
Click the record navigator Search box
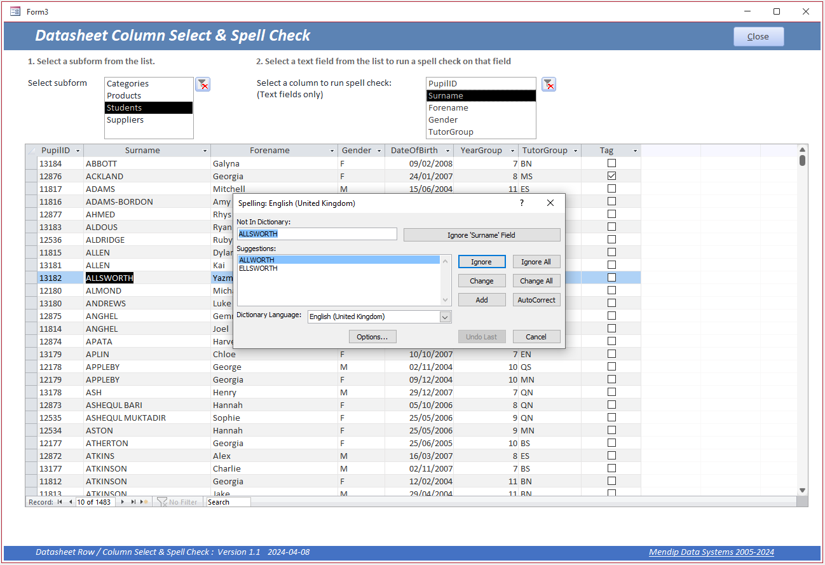[x=228, y=502]
